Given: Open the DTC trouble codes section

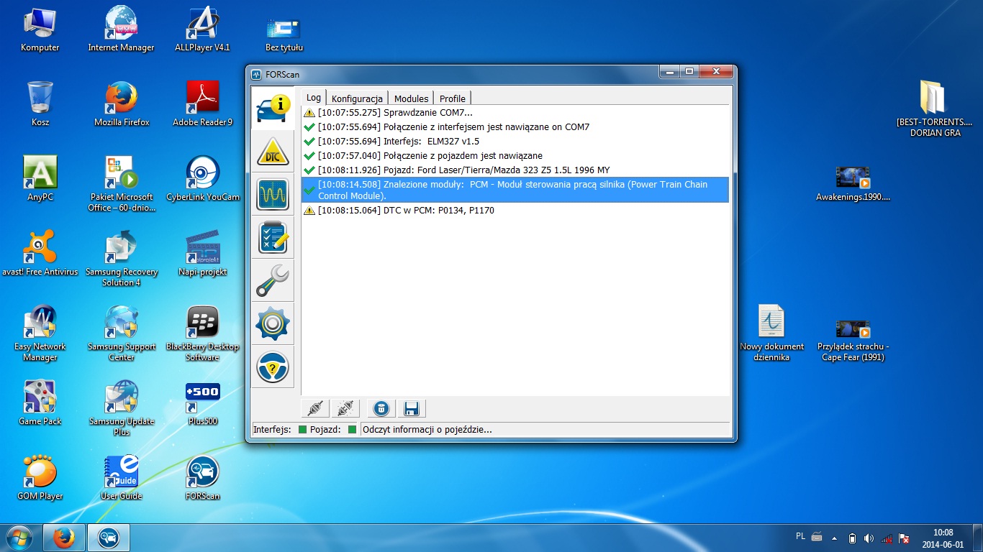Looking at the screenshot, I should tap(273, 152).
